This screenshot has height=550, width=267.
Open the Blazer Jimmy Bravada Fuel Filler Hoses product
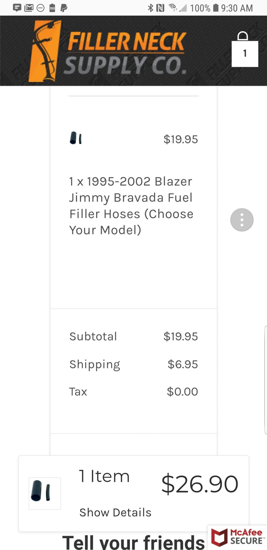click(131, 206)
